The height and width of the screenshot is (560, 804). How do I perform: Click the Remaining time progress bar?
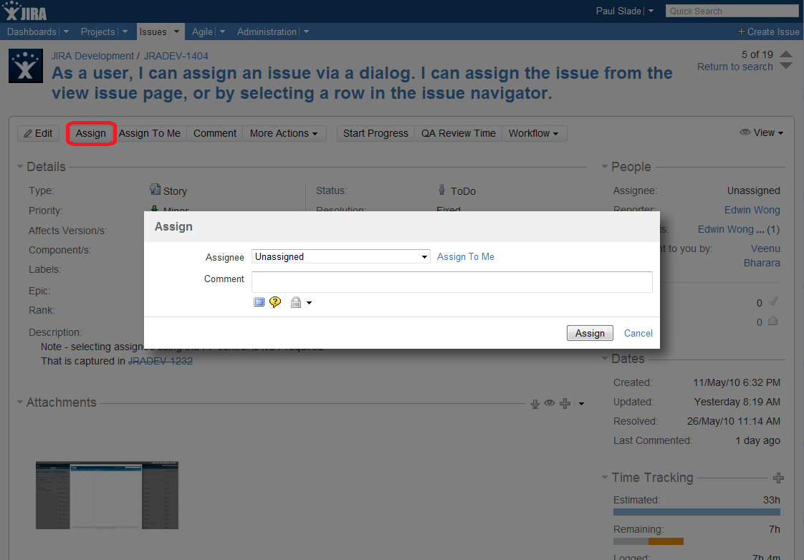(x=648, y=541)
